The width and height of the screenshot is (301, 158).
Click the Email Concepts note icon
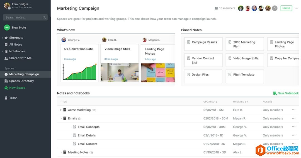74,127
